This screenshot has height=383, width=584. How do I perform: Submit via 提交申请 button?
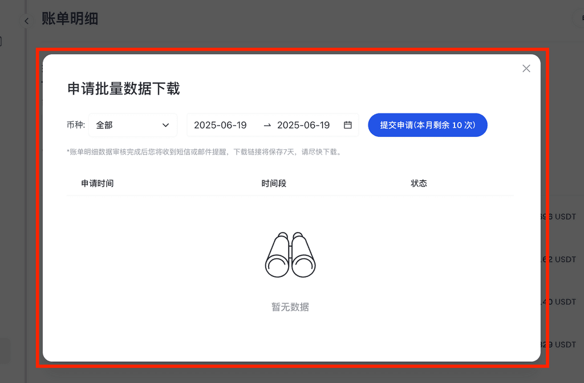coord(427,125)
